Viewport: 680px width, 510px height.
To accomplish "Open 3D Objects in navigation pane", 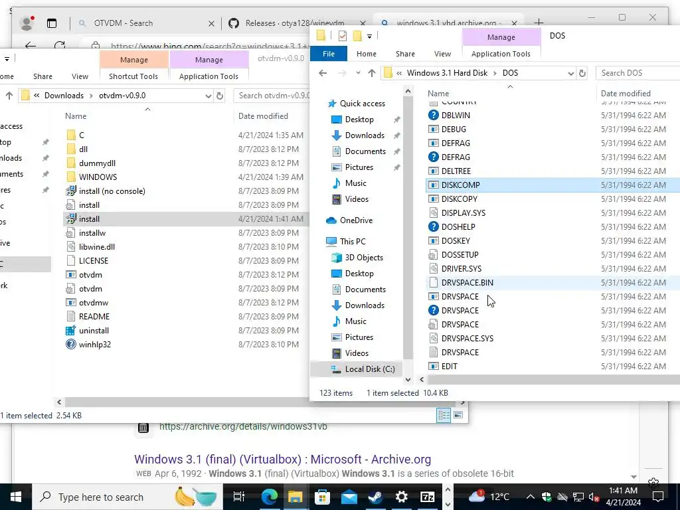I will 364,258.
